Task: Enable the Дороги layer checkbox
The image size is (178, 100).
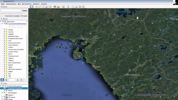Action: [4, 95]
